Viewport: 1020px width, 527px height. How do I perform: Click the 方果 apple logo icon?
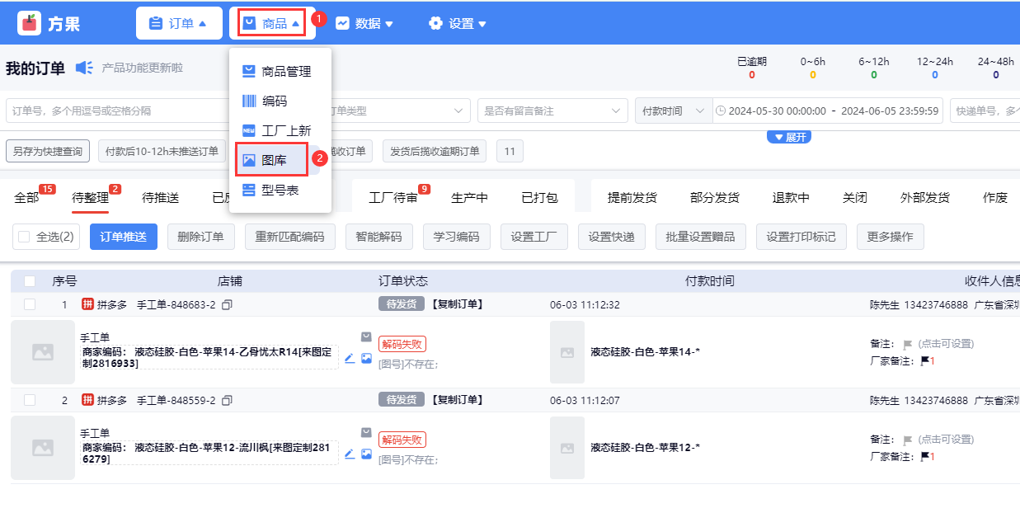tap(30, 23)
